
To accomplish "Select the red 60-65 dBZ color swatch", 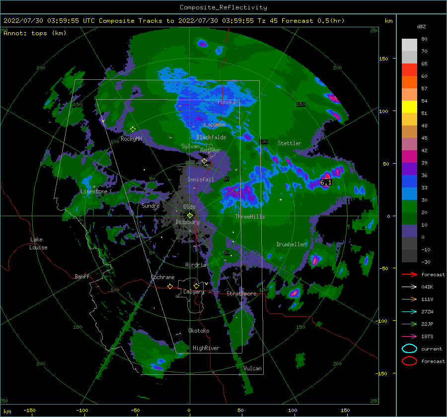I will tap(409, 70).
